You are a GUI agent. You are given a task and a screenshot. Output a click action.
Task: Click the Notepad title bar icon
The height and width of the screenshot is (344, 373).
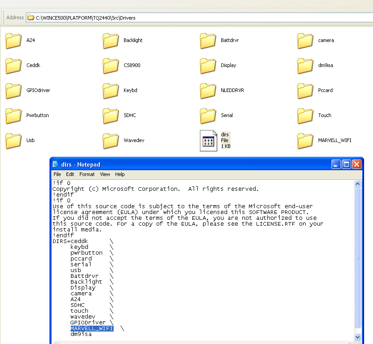(x=55, y=164)
